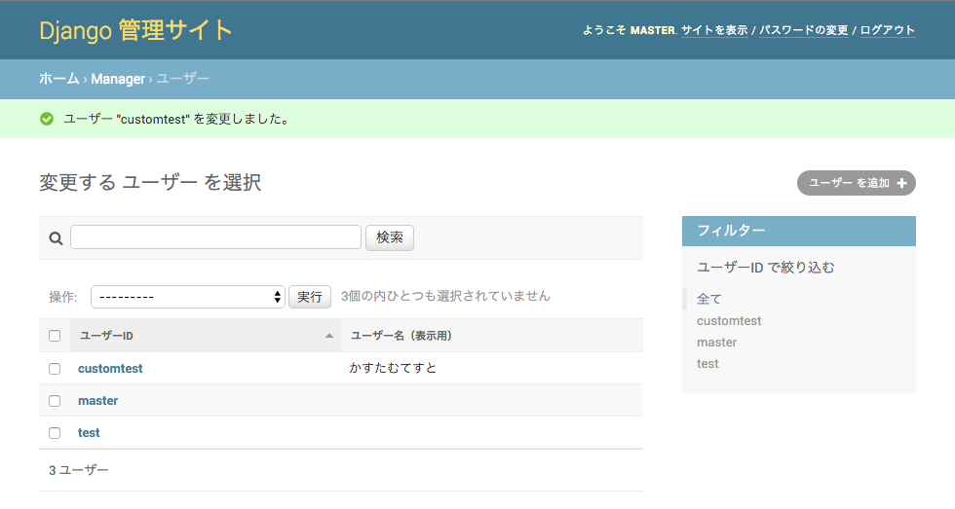The height and width of the screenshot is (509, 955).
Task: Click ログアウト to log out
Action: coord(887,30)
